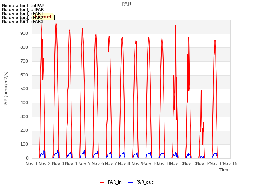This screenshot has height=190, width=254.
Task: Click the Nov 7 x-axis tick label
Action: 111,163
